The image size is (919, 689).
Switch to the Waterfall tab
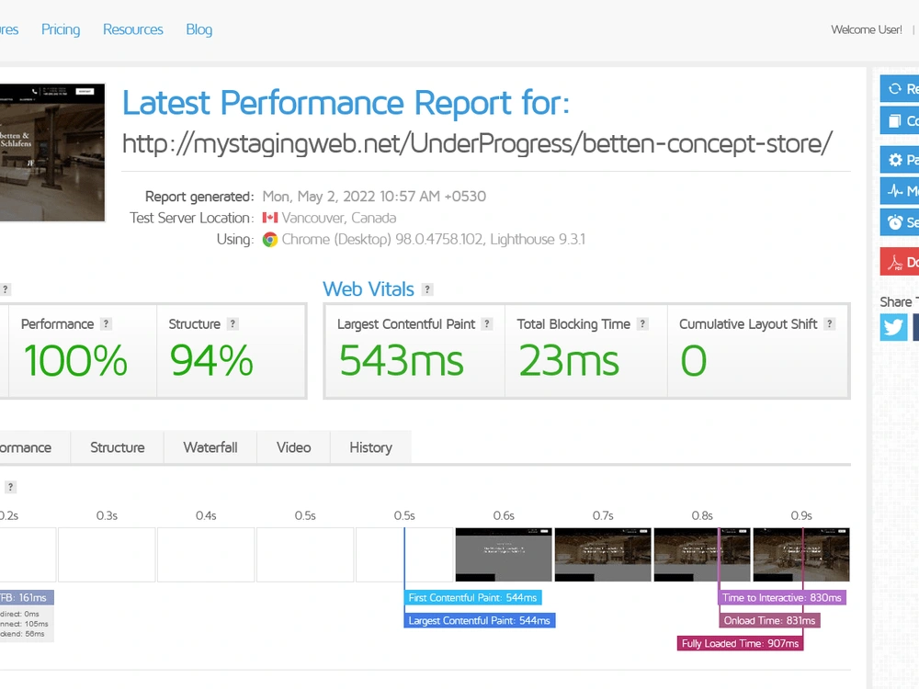[210, 447]
